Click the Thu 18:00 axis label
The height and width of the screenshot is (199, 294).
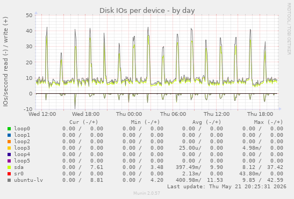pyautogui.click(x=260, y=114)
